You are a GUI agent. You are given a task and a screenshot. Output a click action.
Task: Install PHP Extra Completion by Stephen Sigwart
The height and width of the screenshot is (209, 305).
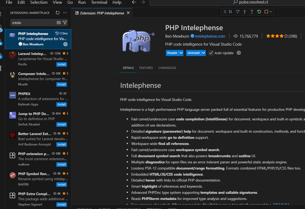pos(62,204)
